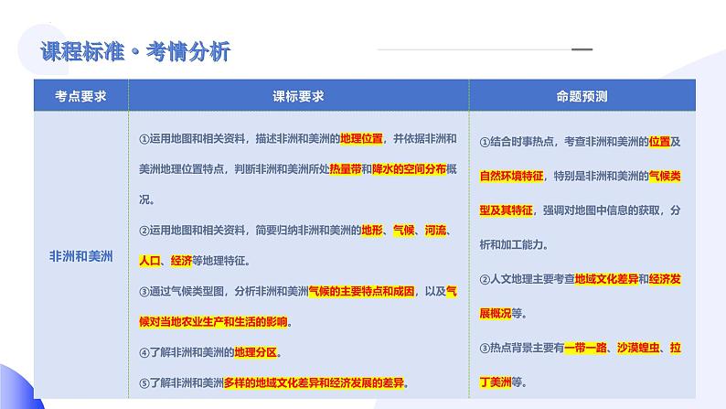Click the highlighted 候对当地农业生产和生活的影响 line

(213, 322)
